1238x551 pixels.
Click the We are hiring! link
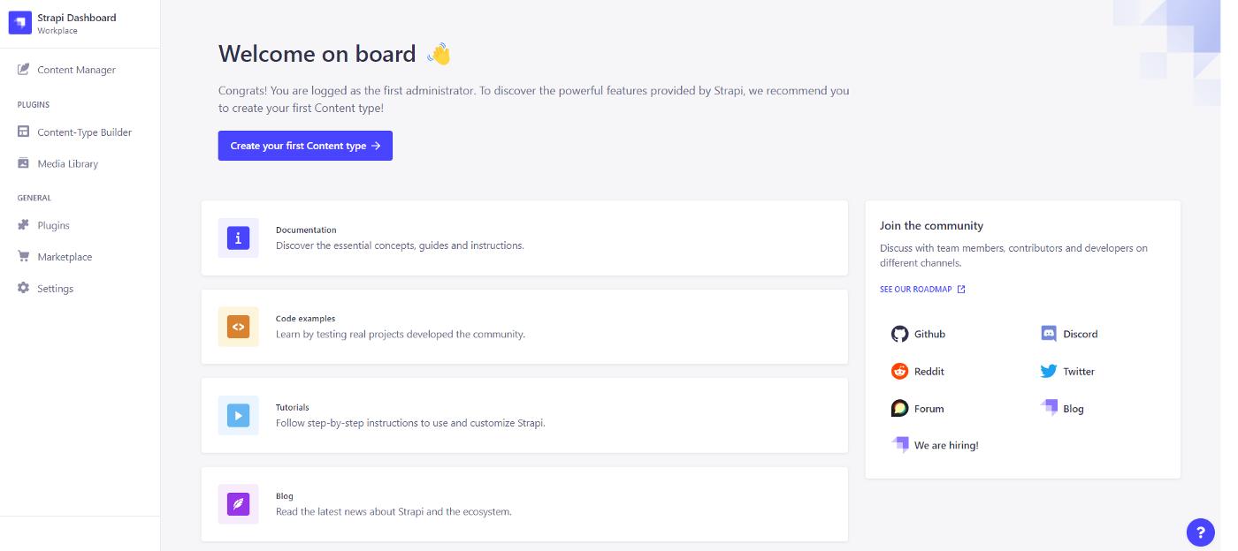[945, 446]
